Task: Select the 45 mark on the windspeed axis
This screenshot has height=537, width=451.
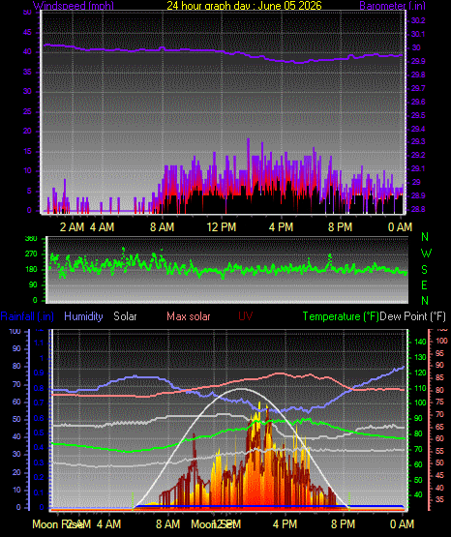Action: coord(27,32)
